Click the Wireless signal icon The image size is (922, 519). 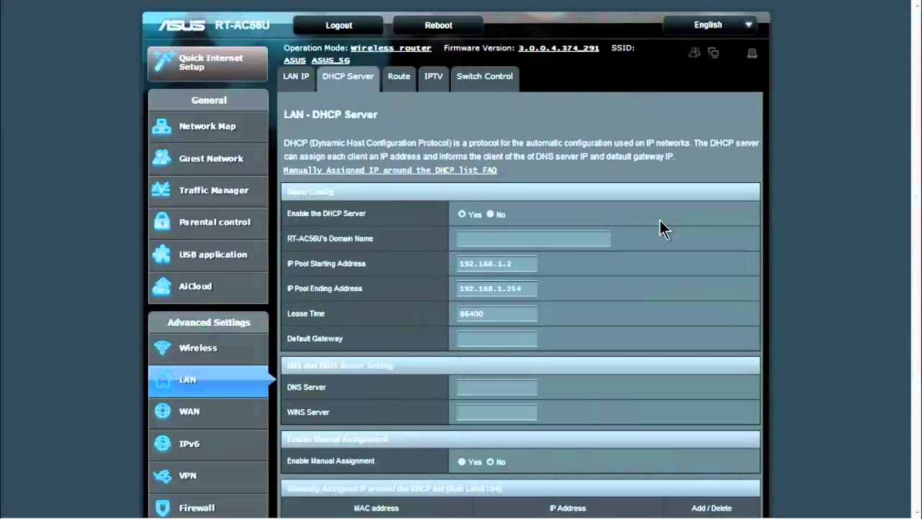pyautogui.click(x=163, y=347)
